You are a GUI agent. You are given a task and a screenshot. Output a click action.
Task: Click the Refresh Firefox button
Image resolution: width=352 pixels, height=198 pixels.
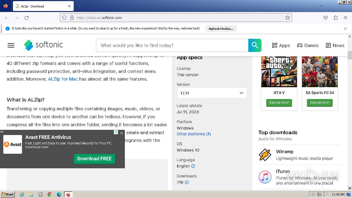point(221,29)
